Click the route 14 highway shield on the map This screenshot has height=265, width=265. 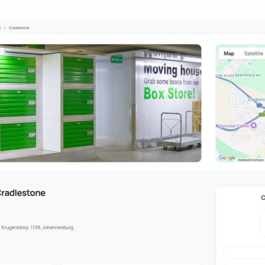[x=260, y=106]
